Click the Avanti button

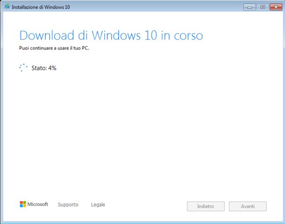click(248, 206)
